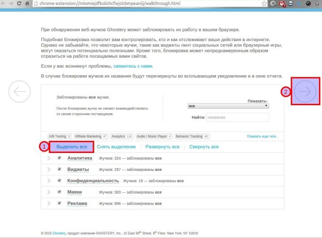
Task: Expand the Маяки category chevron
Action: [x=49, y=192]
